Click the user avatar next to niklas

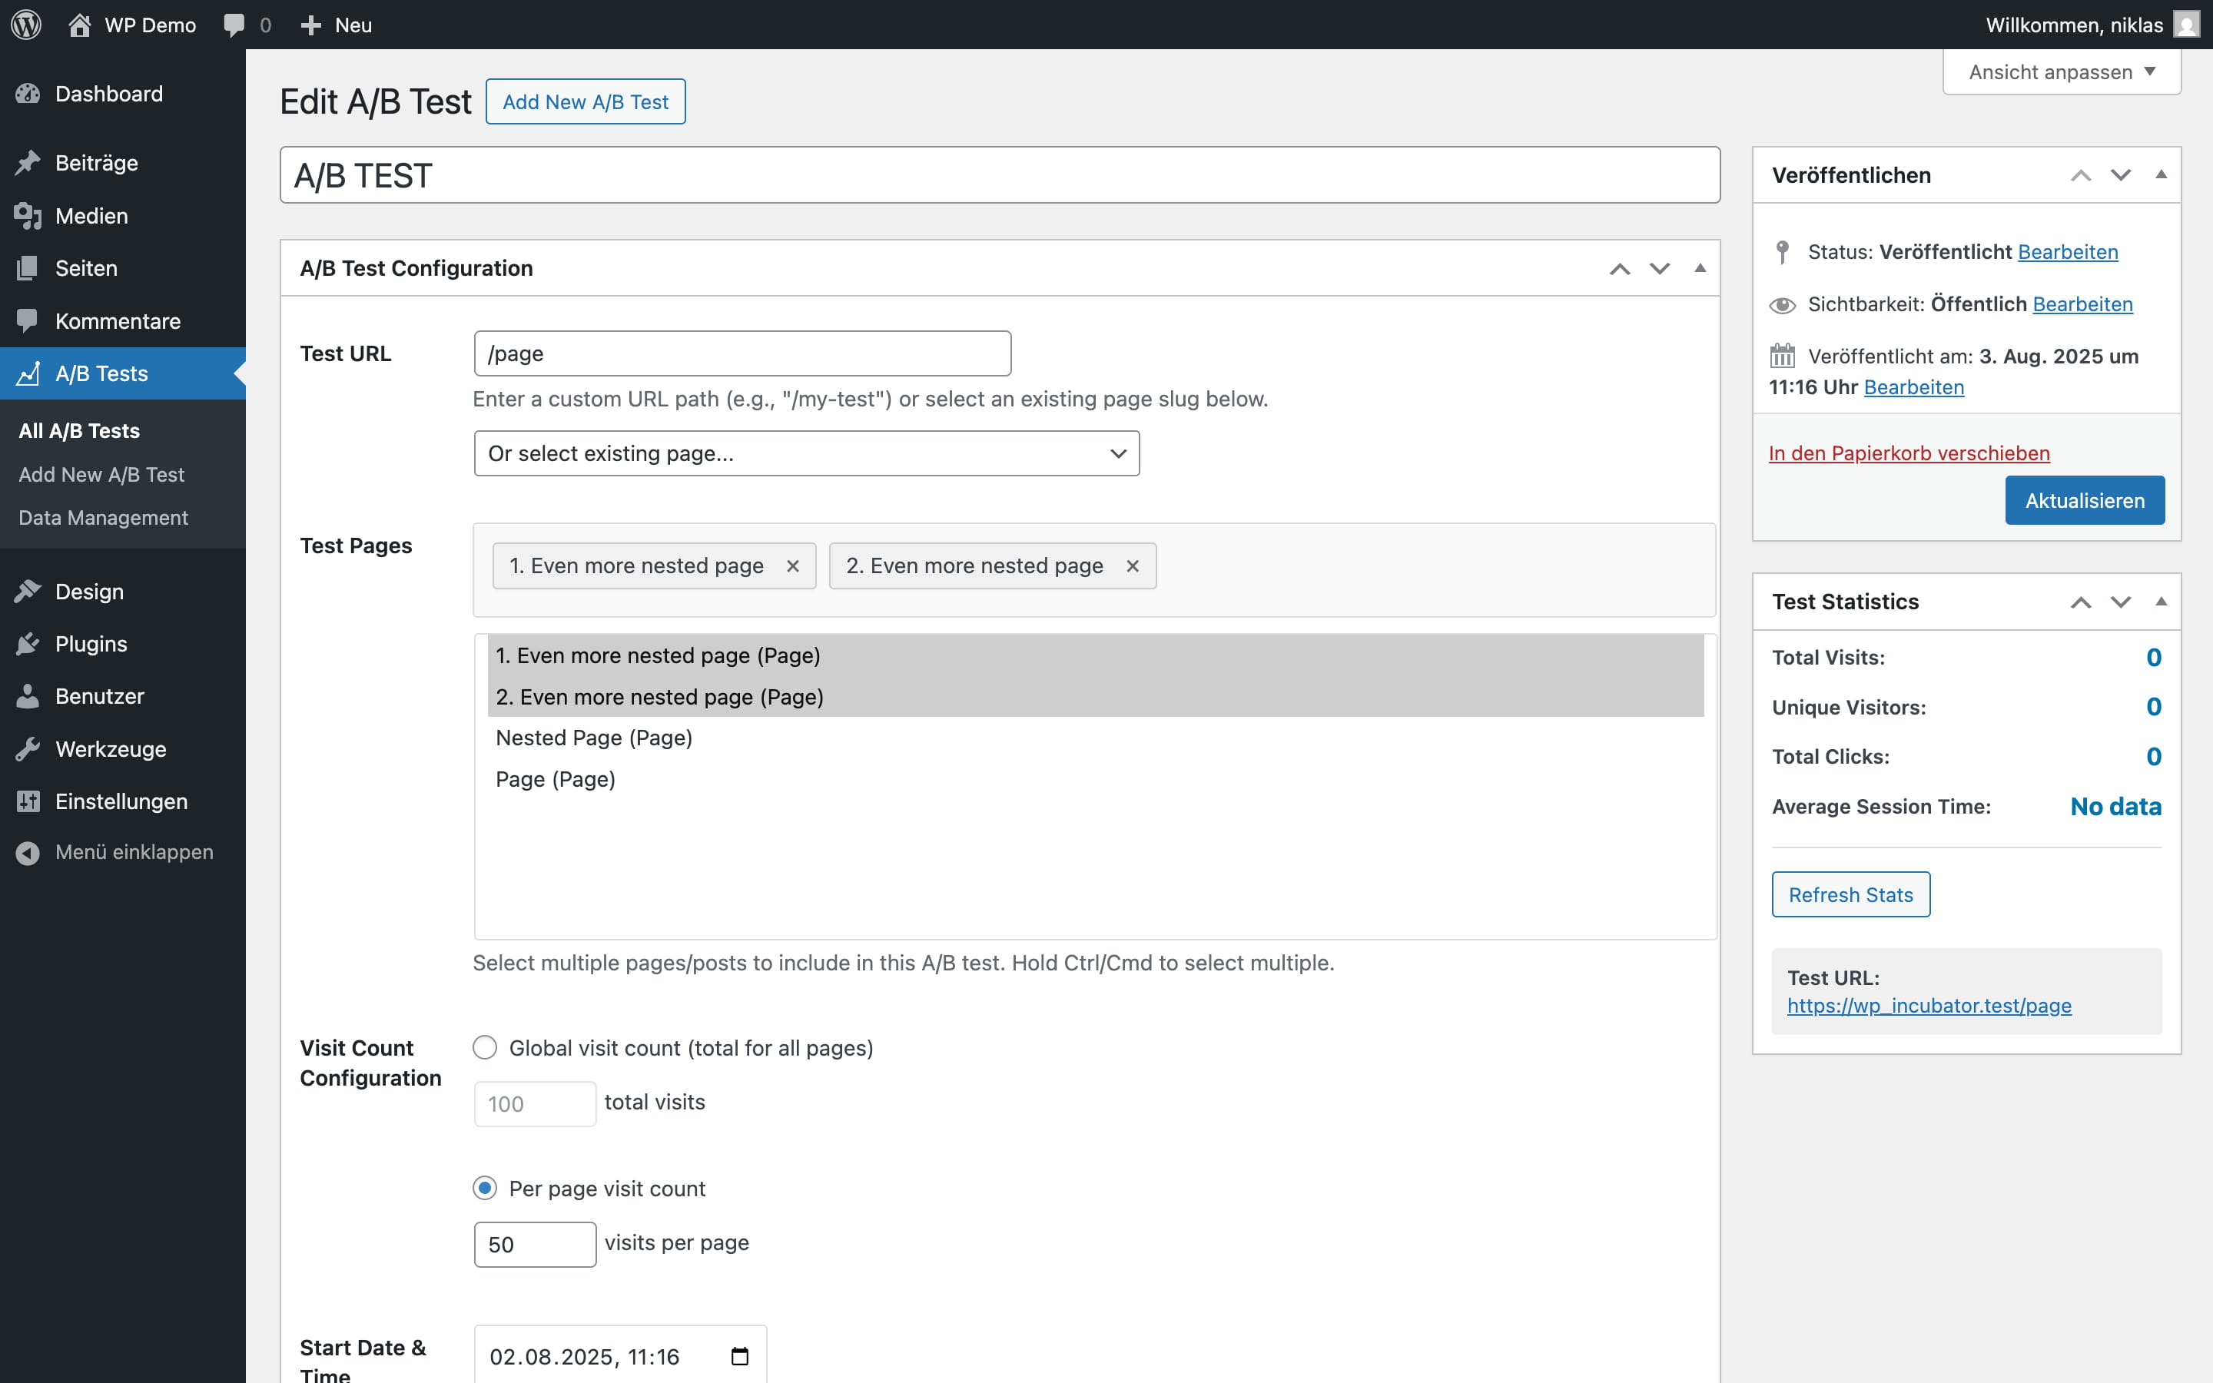coord(2185,25)
